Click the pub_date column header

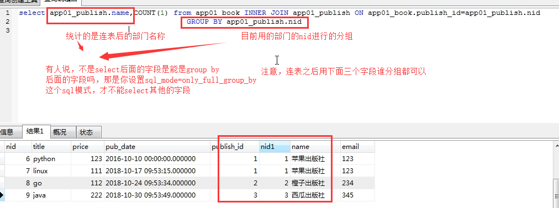[157, 147]
